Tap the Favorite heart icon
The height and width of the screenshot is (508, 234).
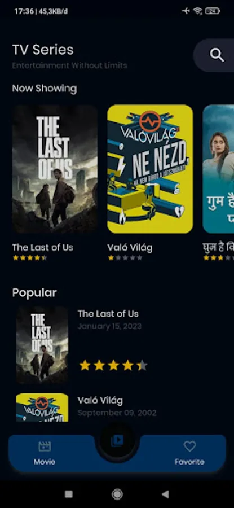coord(189,446)
